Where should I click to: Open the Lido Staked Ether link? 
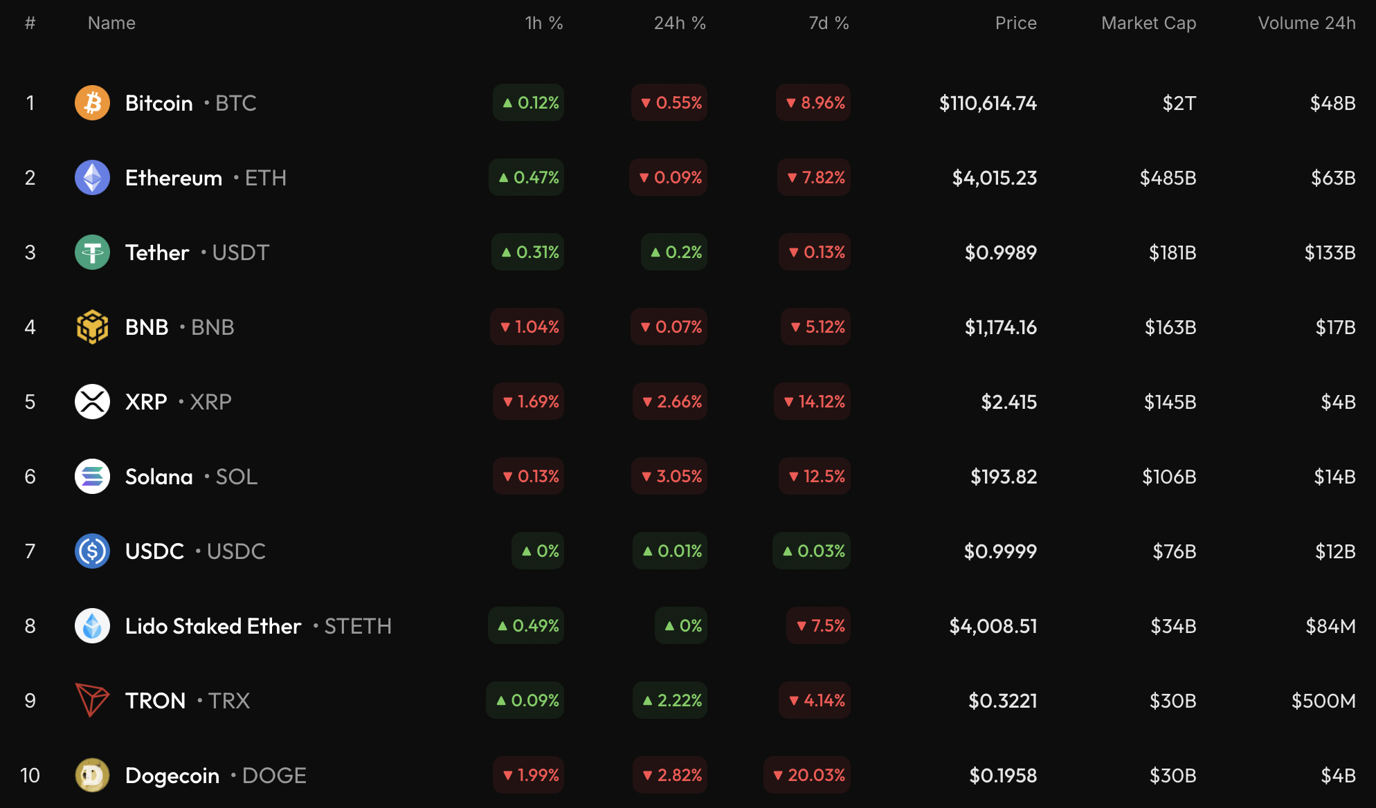pyautogui.click(x=213, y=626)
